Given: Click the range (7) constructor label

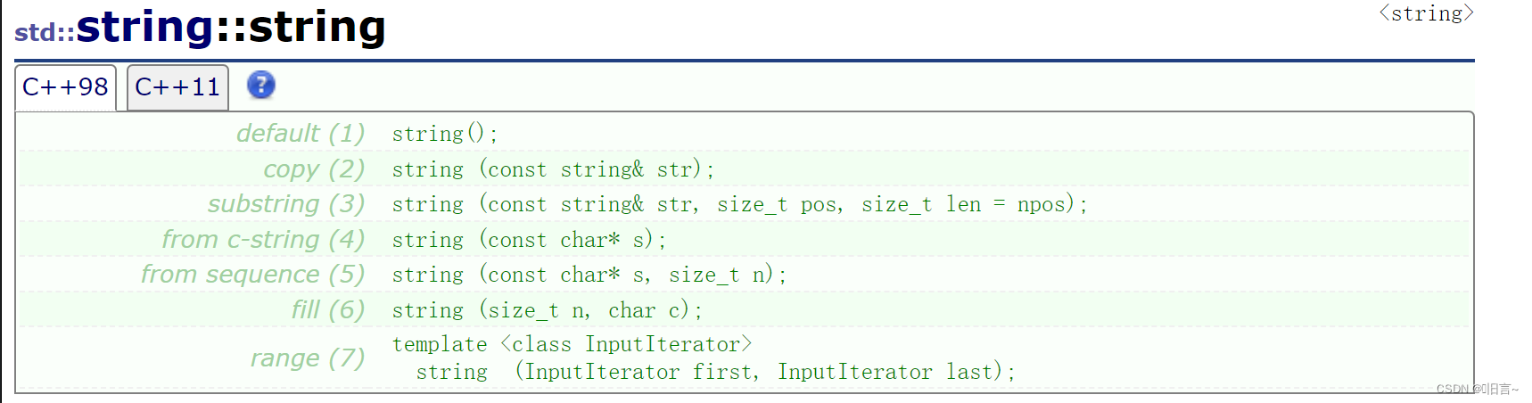Looking at the screenshot, I should pyautogui.click(x=308, y=358).
